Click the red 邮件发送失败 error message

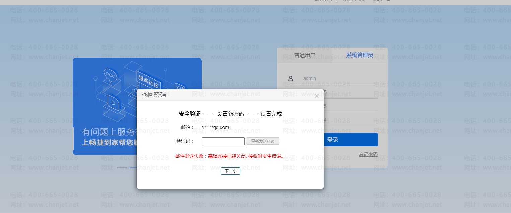point(230,156)
